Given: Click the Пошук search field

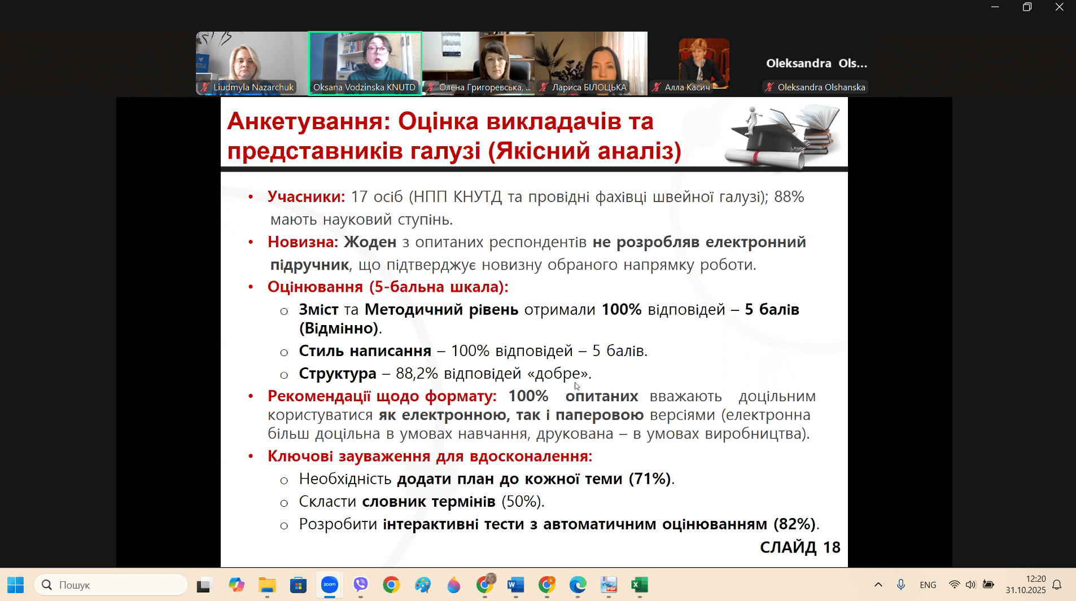Looking at the screenshot, I should click(x=111, y=585).
